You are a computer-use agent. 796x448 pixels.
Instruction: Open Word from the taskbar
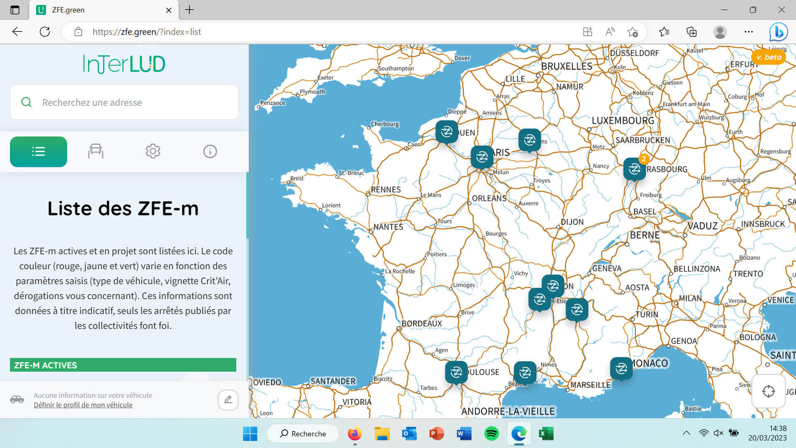click(x=464, y=434)
